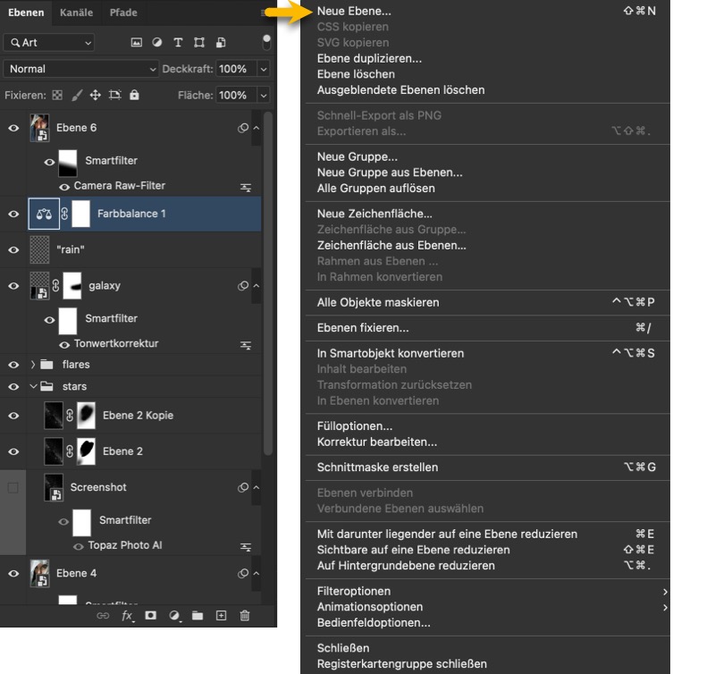Hide the Farbbalance 1 layer

(13, 214)
